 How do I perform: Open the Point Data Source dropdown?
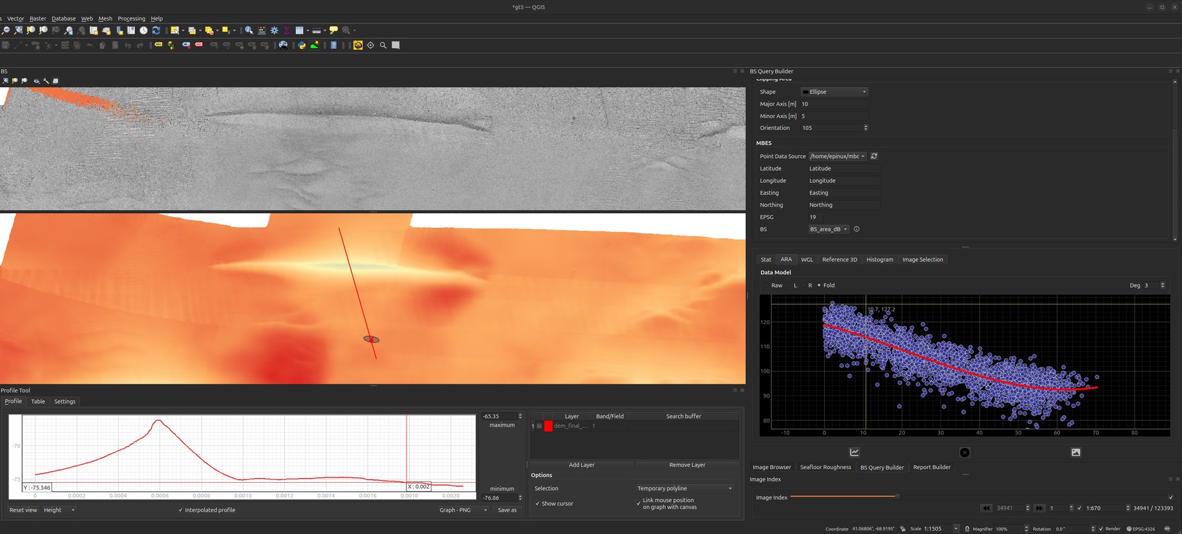click(x=837, y=156)
